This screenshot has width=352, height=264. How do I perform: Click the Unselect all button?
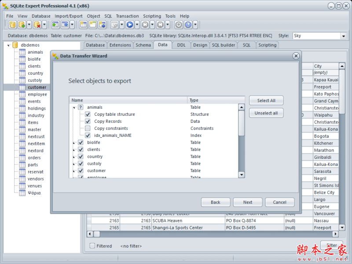266,113
